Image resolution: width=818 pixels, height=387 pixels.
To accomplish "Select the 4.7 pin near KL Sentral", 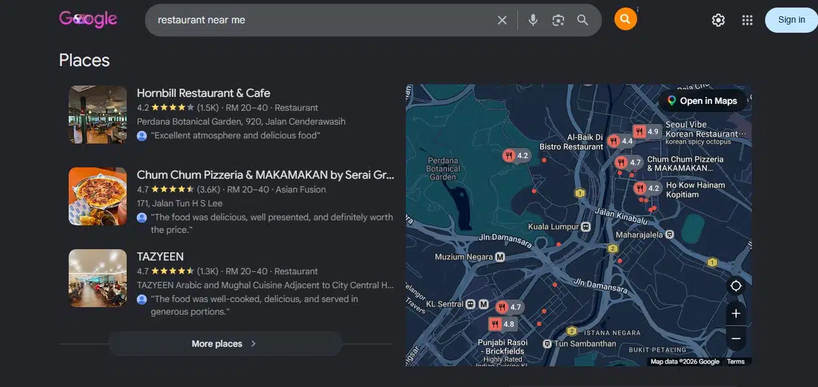I will tap(509, 307).
